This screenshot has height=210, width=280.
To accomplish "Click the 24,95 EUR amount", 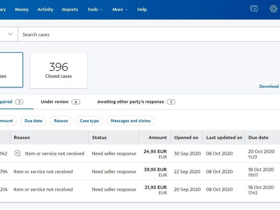I will (x=155, y=151).
